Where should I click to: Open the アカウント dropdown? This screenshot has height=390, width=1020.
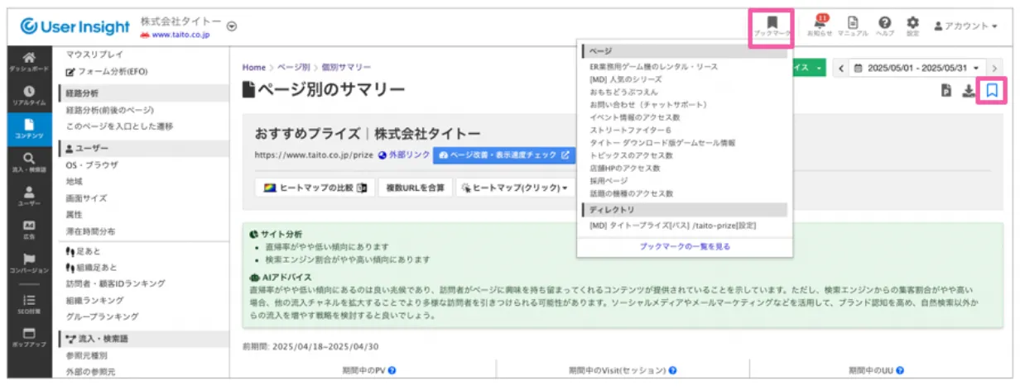[x=965, y=26]
